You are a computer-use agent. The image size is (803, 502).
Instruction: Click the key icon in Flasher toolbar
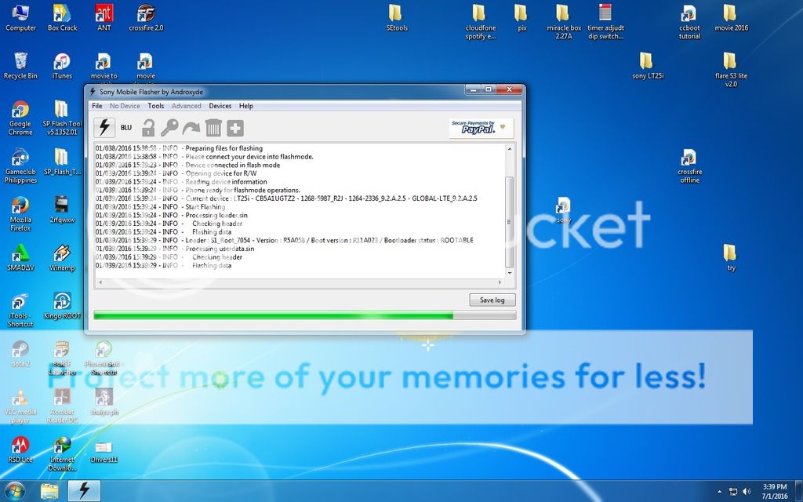(x=169, y=128)
